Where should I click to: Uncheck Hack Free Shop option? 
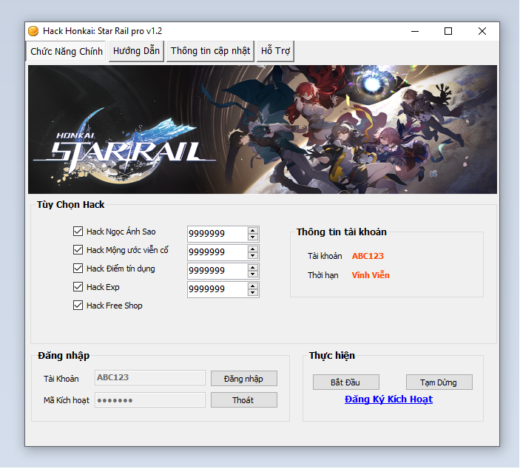pyautogui.click(x=78, y=306)
